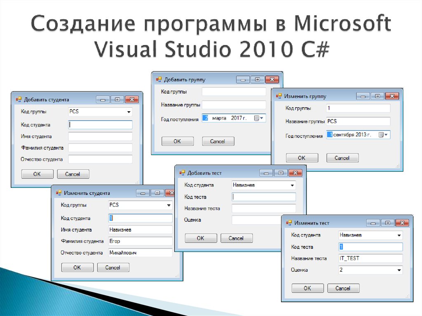Screen dimensions: 422x316
Task: Close the Добавить студента window
Action: pyautogui.click(x=132, y=100)
